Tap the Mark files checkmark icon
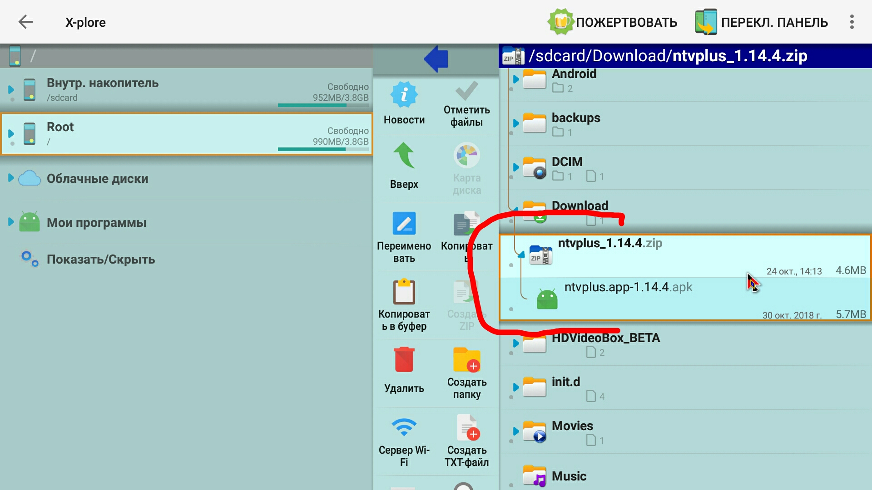 [x=466, y=91]
